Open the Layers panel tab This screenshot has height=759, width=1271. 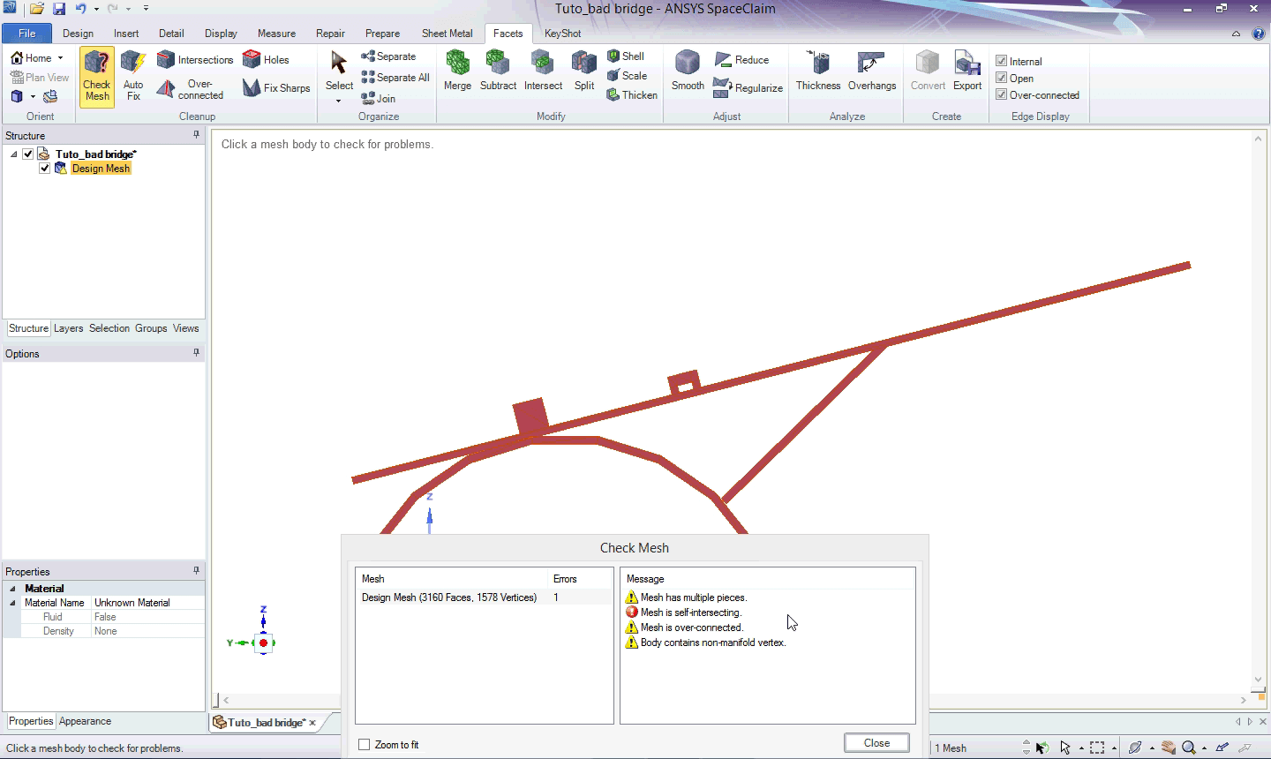(68, 328)
